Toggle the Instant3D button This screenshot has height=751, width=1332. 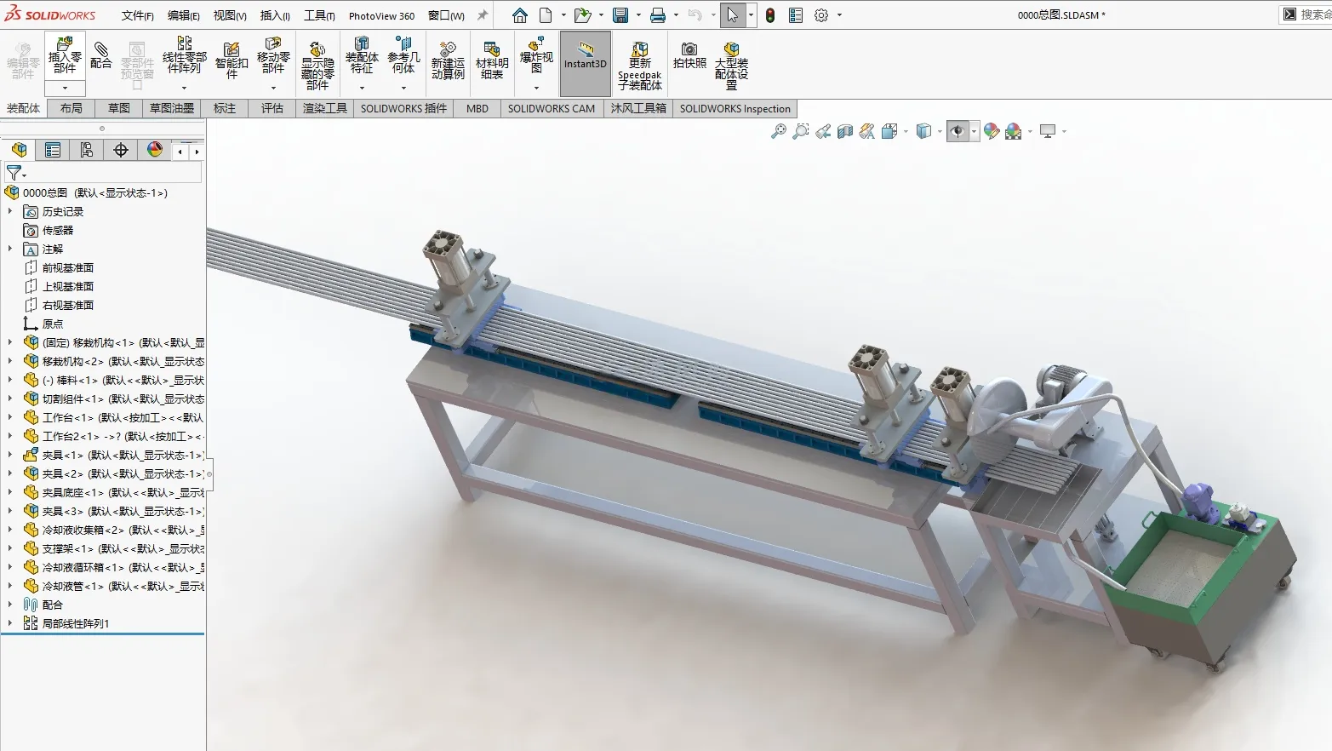pos(586,63)
